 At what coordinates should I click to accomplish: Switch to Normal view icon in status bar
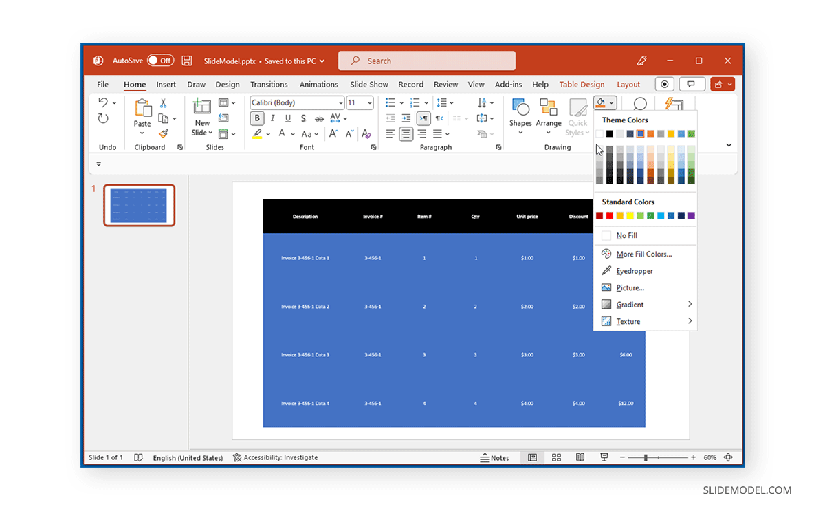click(532, 457)
